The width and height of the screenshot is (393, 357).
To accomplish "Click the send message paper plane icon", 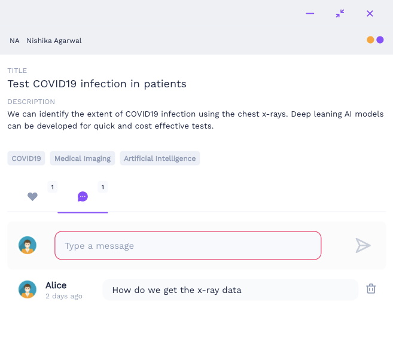I will tap(362, 245).
